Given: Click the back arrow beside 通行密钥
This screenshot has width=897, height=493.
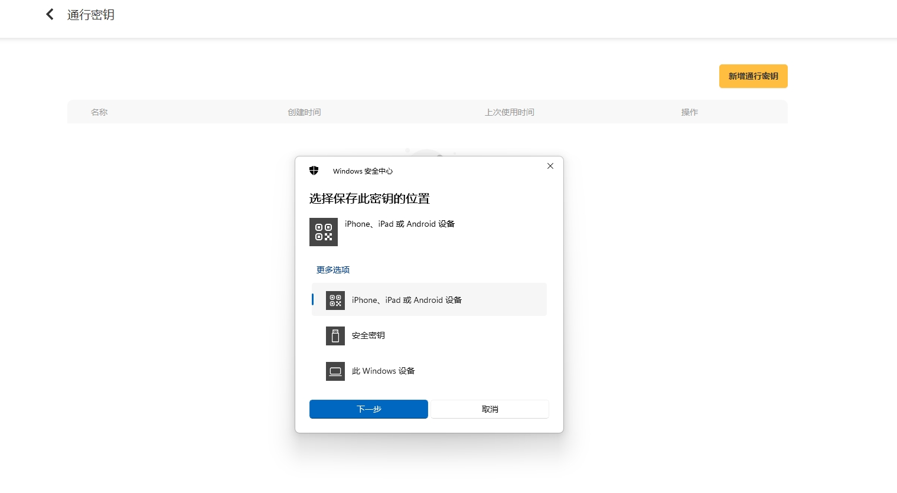Looking at the screenshot, I should [50, 15].
